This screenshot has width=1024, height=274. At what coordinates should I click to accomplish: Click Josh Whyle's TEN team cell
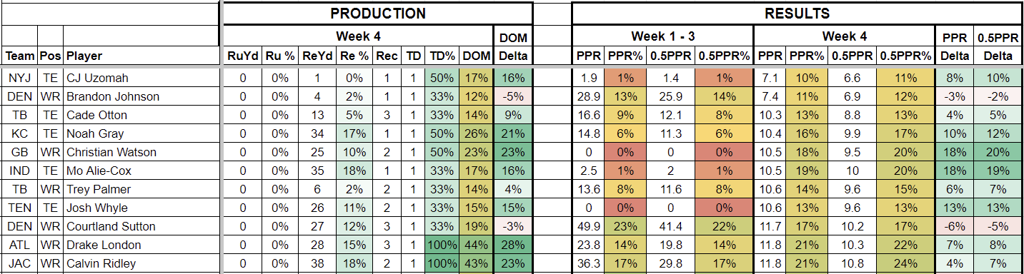[19, 208]
